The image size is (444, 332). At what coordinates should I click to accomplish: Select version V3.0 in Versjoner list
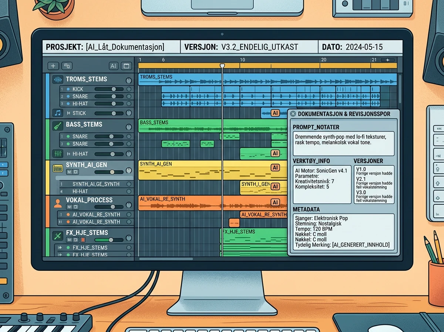[361, 192]
